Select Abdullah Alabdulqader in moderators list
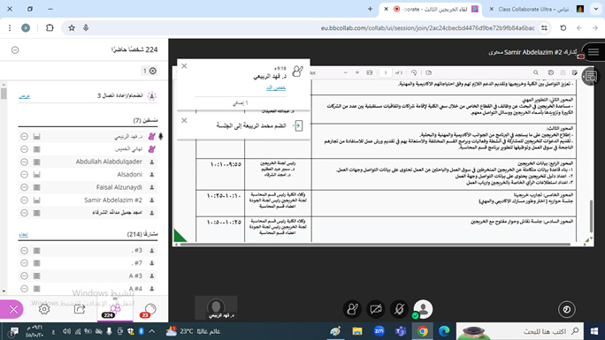This screenshot has width=605, height=340. 109,162
